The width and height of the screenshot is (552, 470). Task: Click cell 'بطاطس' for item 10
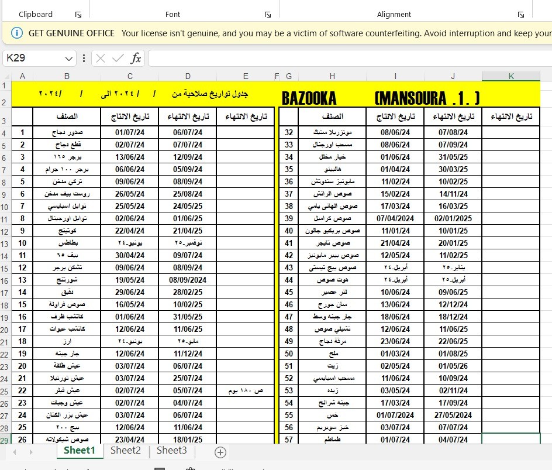(x=67, y=243)
